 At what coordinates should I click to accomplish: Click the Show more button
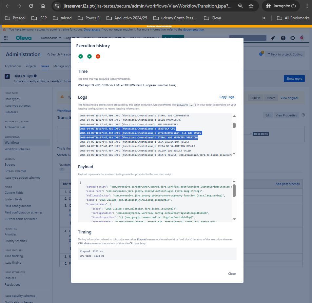point(294,79)
